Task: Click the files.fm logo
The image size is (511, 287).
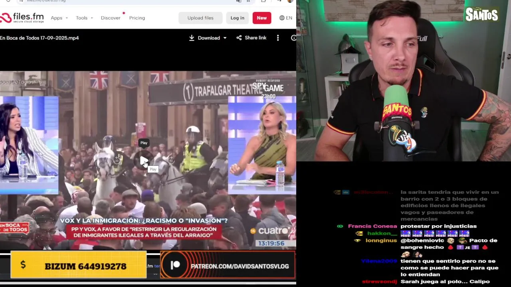Action: [x=22, y=18]
